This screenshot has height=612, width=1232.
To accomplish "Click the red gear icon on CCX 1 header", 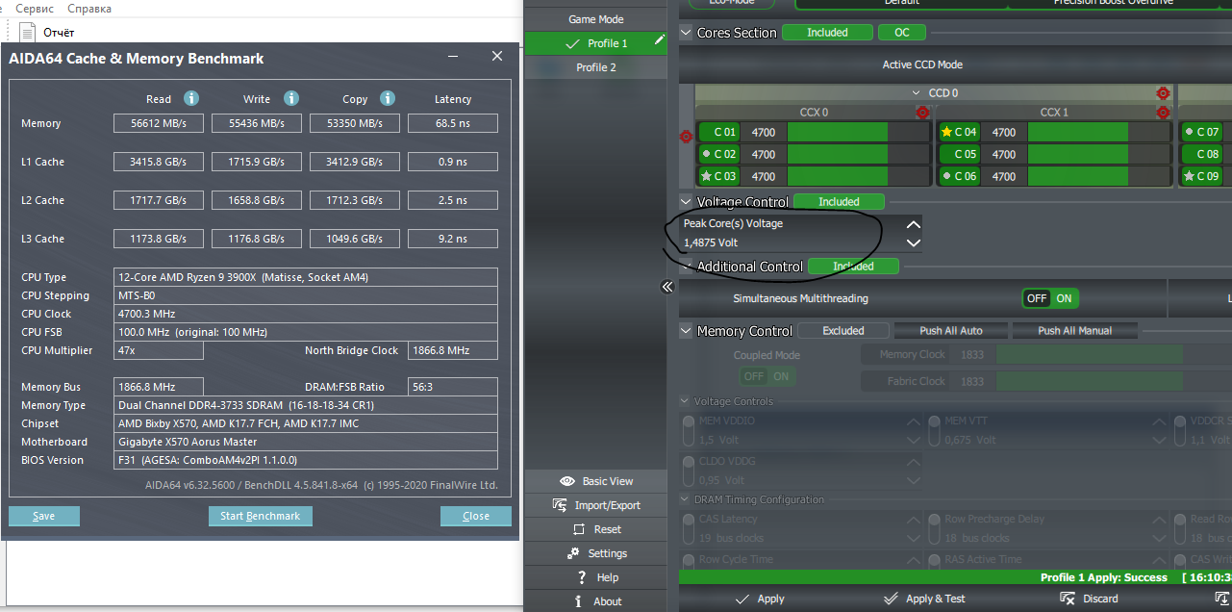I will point(1163,113).
